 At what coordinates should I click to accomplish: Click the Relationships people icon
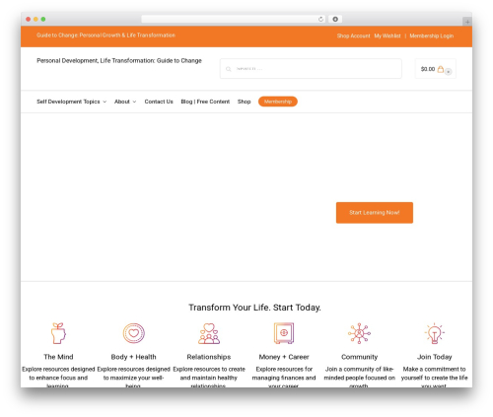click(209, 333)
